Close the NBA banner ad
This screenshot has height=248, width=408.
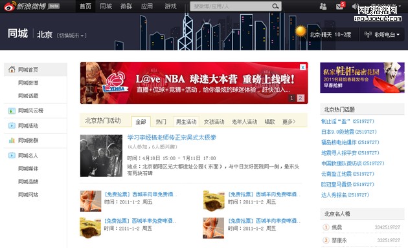click(x=302, y=67)
